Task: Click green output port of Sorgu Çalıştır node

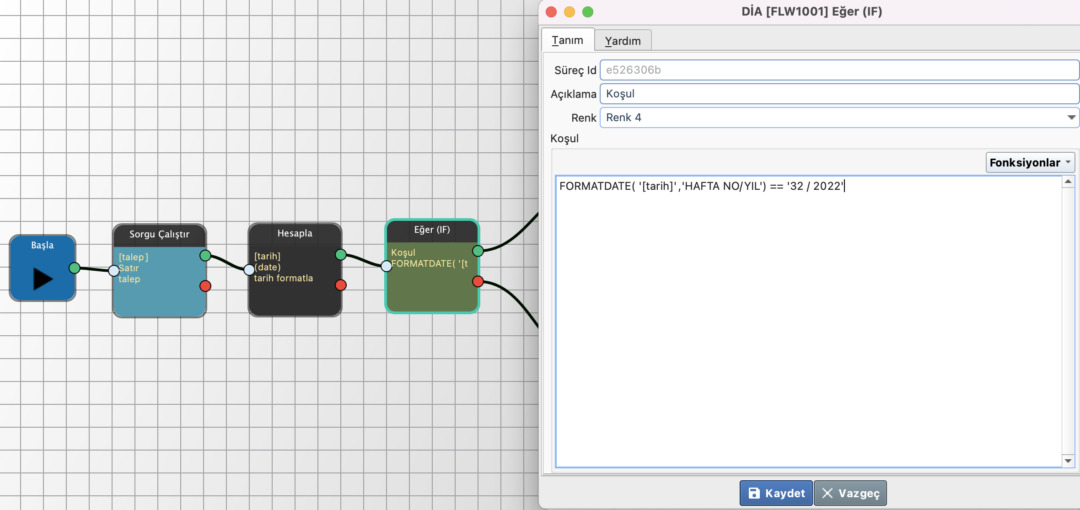Action: click(205, 256)
